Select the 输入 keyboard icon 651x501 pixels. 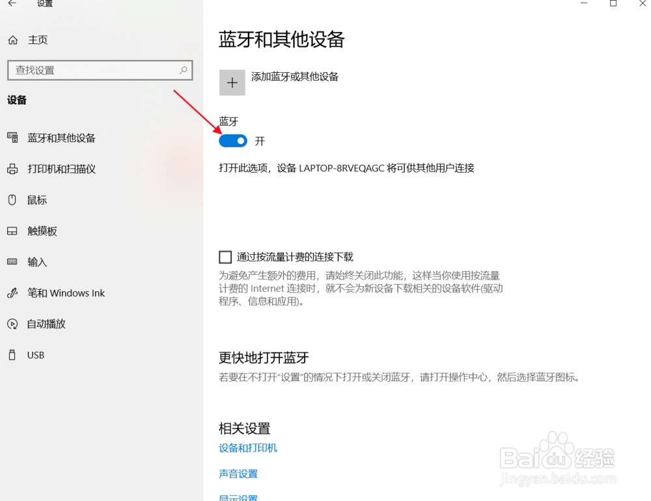(x=14, y=262)
